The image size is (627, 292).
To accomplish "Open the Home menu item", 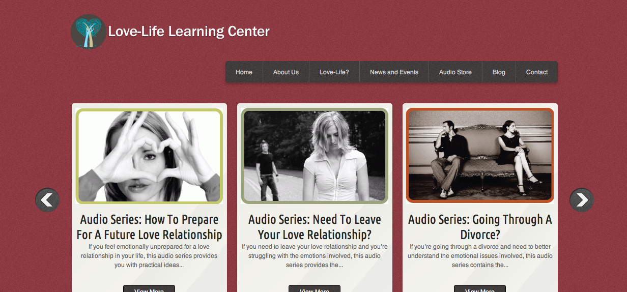I will (x=244, y=72).
